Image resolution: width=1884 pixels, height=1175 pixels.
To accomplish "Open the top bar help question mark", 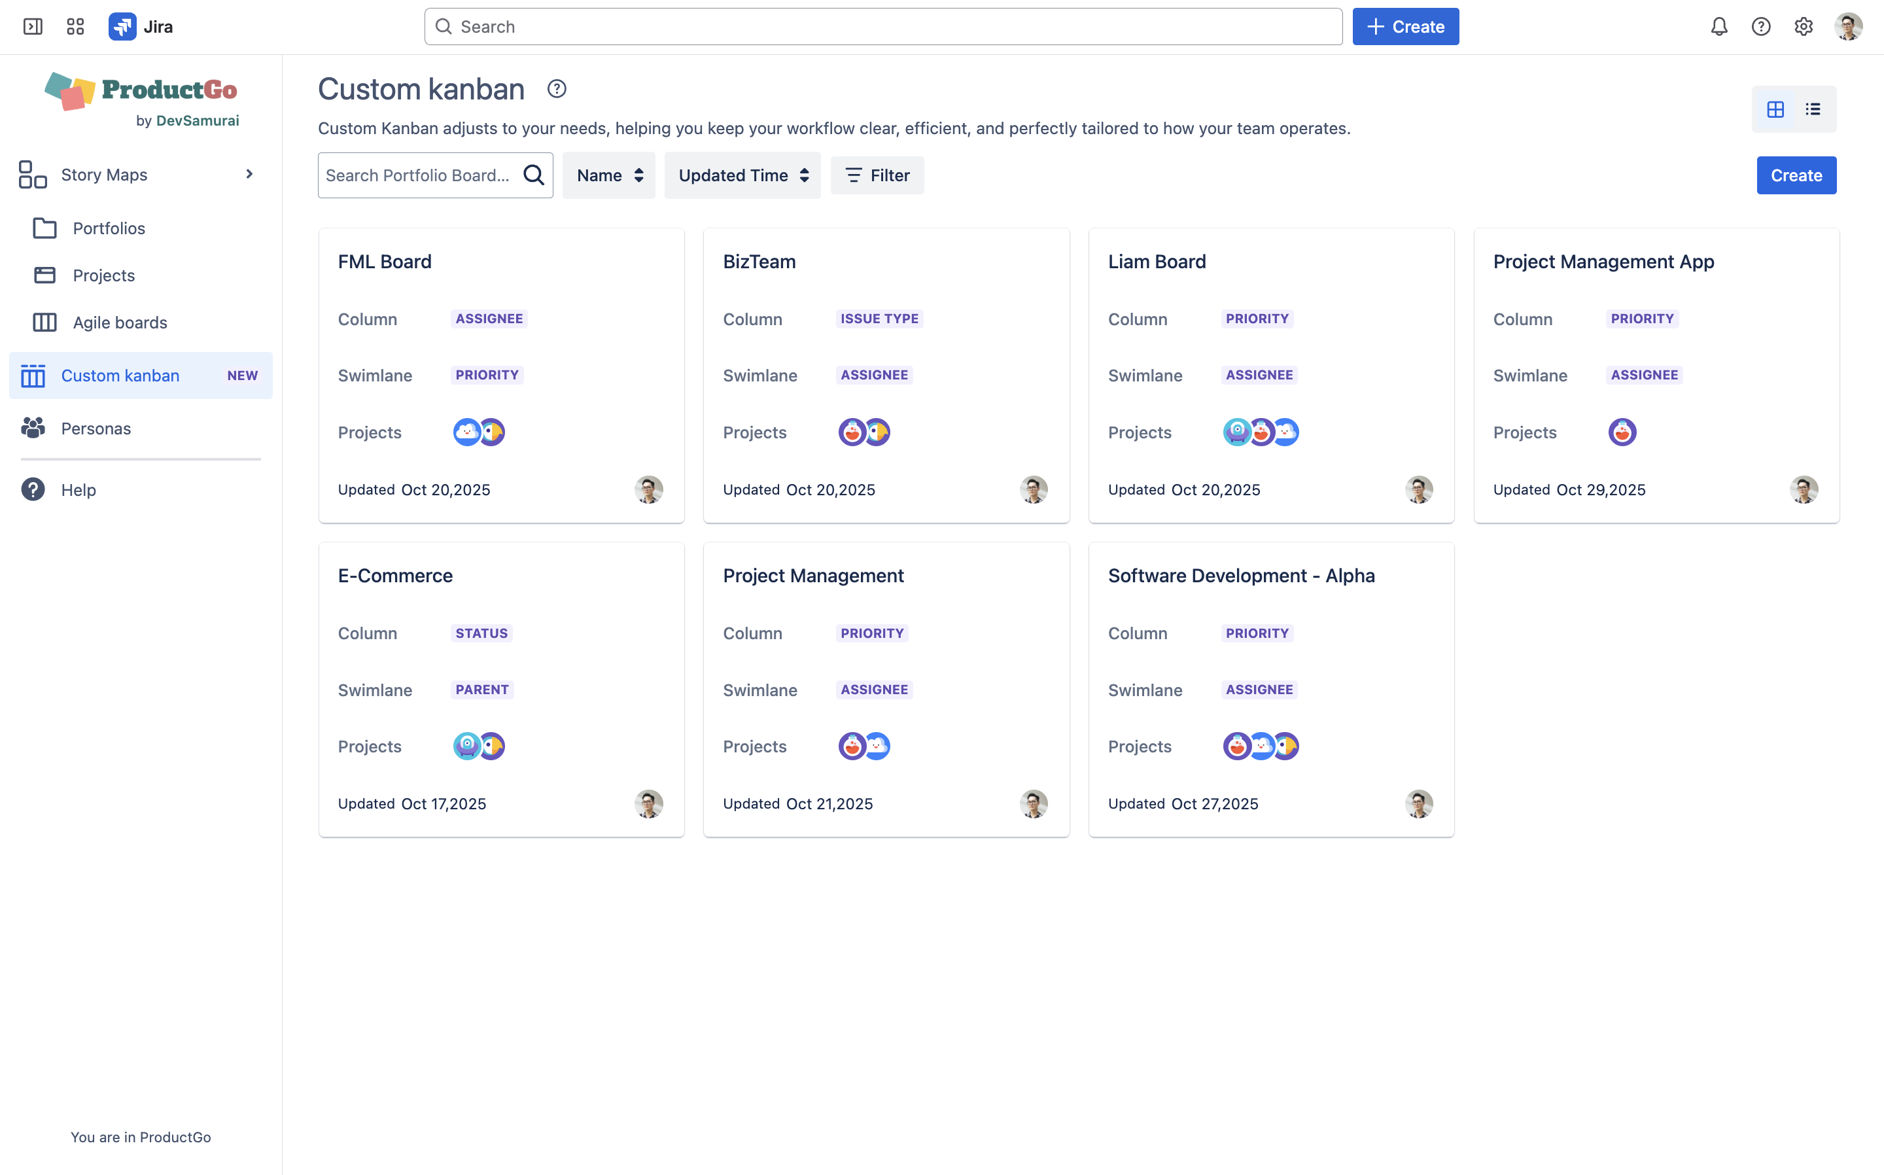I will 1760,26.
